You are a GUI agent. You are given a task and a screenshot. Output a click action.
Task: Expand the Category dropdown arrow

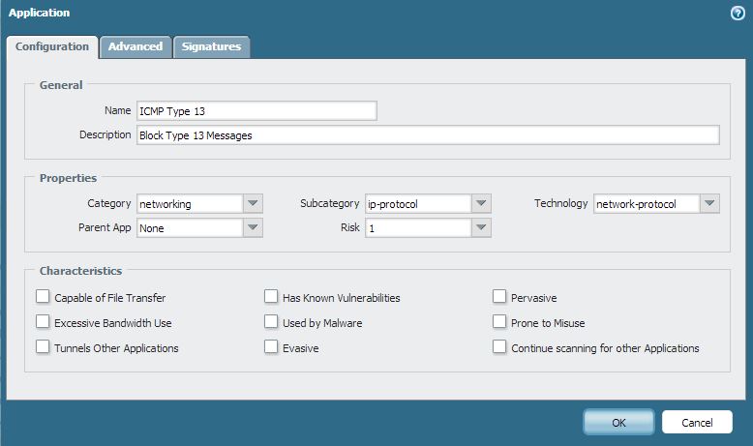253,203
